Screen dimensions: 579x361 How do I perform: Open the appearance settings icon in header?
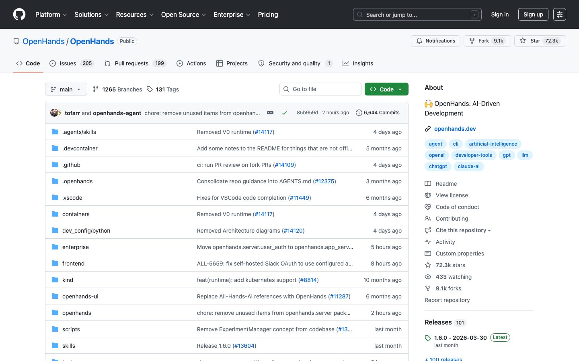559,14
